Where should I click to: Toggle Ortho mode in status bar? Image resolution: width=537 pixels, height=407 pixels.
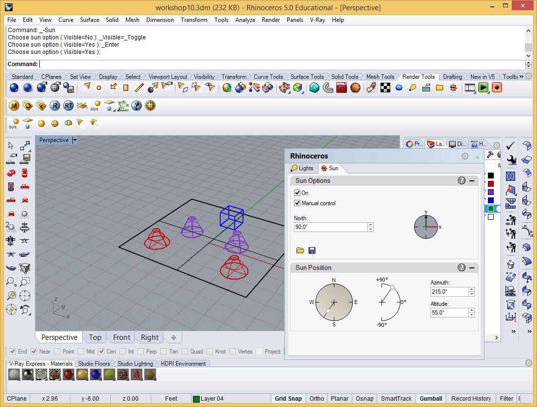pyautogui.click(x=317, y=399)
